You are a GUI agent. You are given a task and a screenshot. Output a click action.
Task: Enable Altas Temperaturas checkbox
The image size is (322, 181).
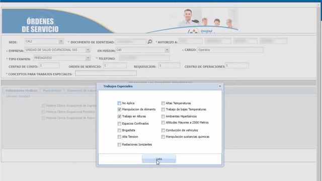pyautogui.click(x=163, y=103)
